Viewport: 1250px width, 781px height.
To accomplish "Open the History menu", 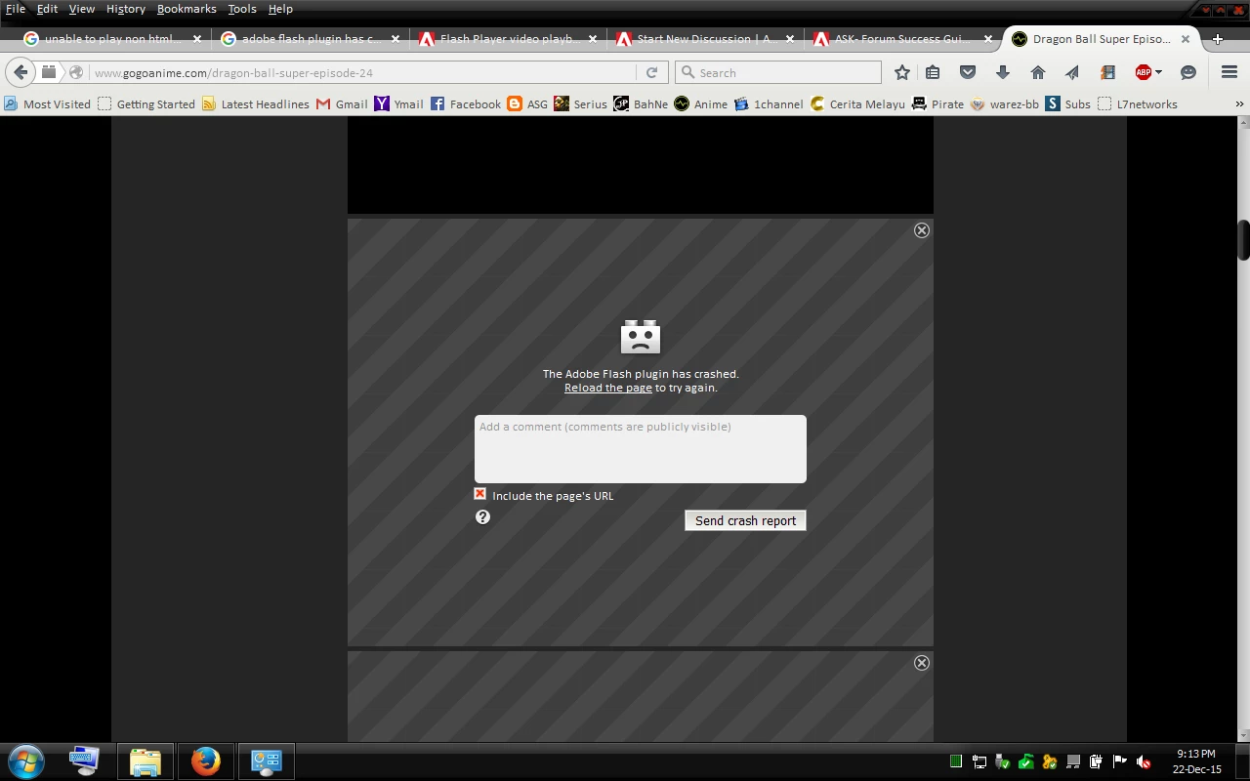I will [125, 9].
